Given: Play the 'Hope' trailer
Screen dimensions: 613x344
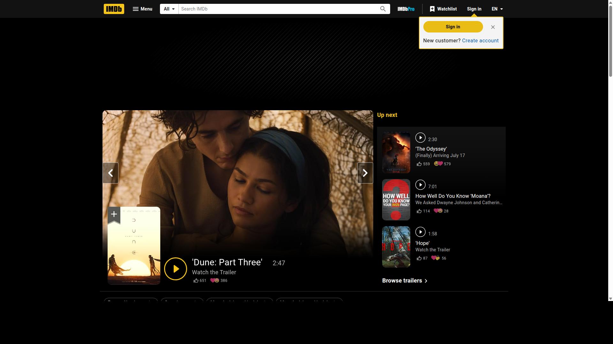Looking at the screenshot, I should pyautogui.click(x=420, y=232).
